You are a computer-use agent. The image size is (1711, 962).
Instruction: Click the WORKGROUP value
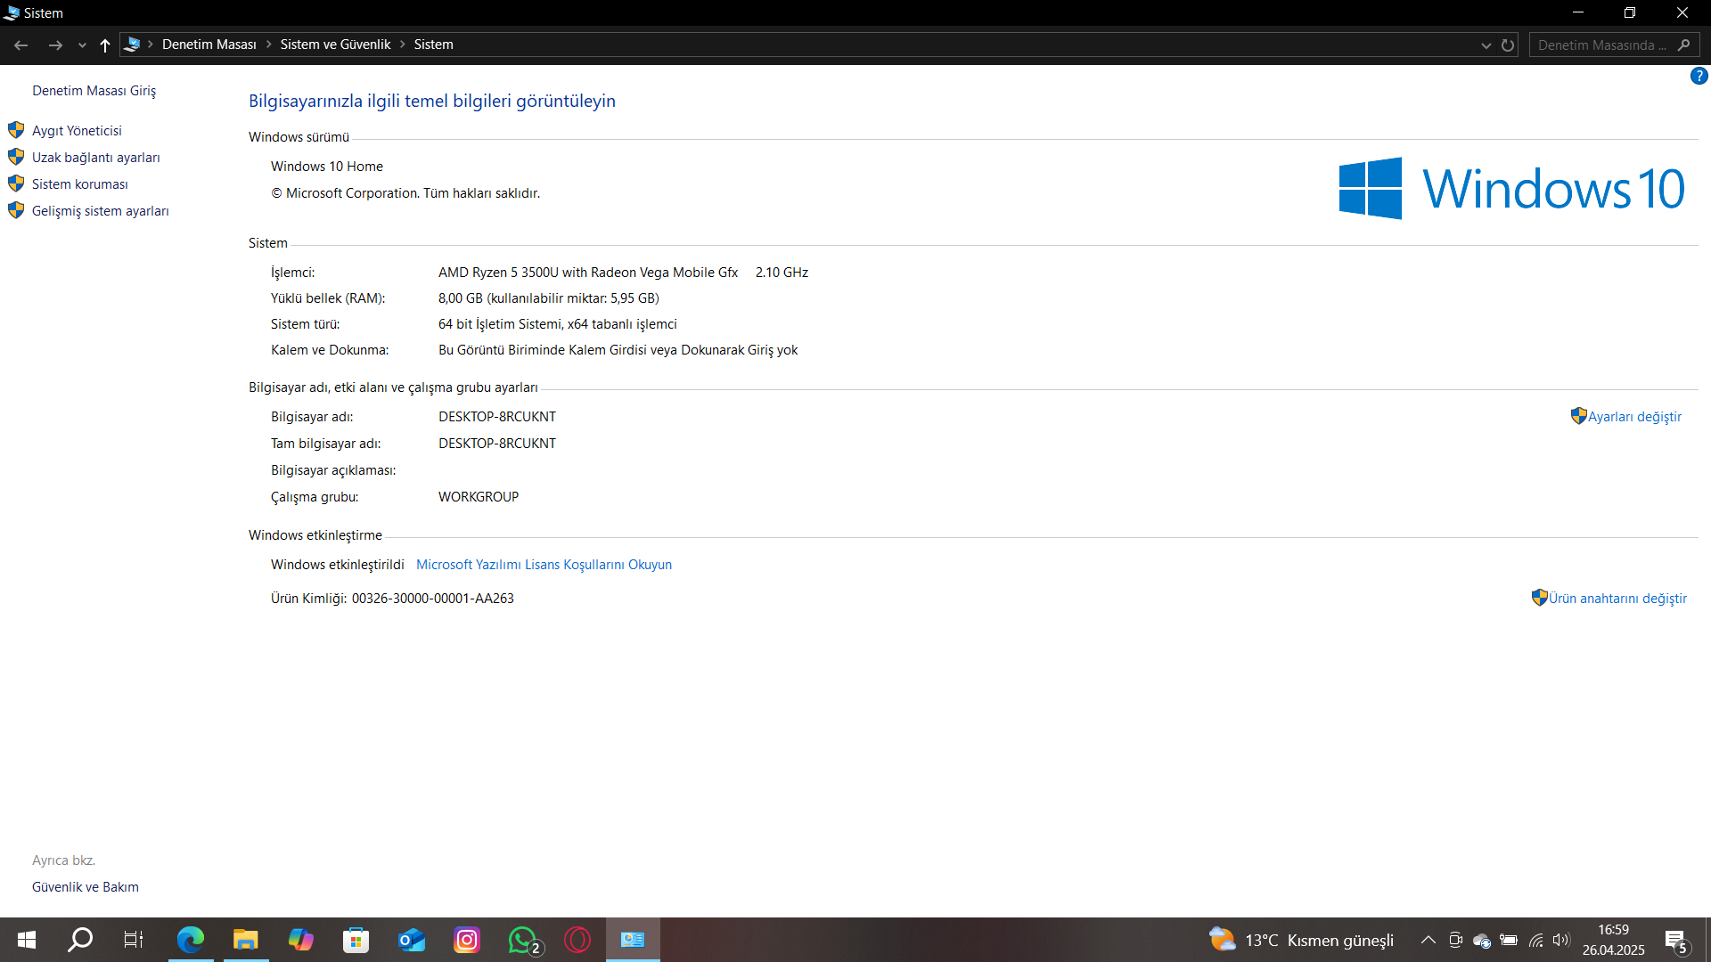(479, 497)
